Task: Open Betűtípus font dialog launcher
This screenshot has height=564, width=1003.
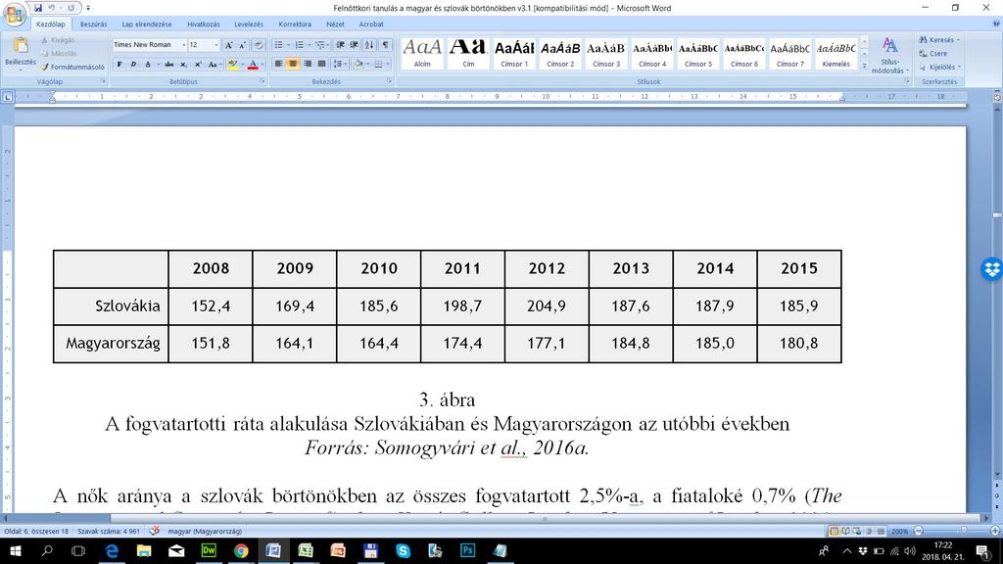Action: pos(263,82)
